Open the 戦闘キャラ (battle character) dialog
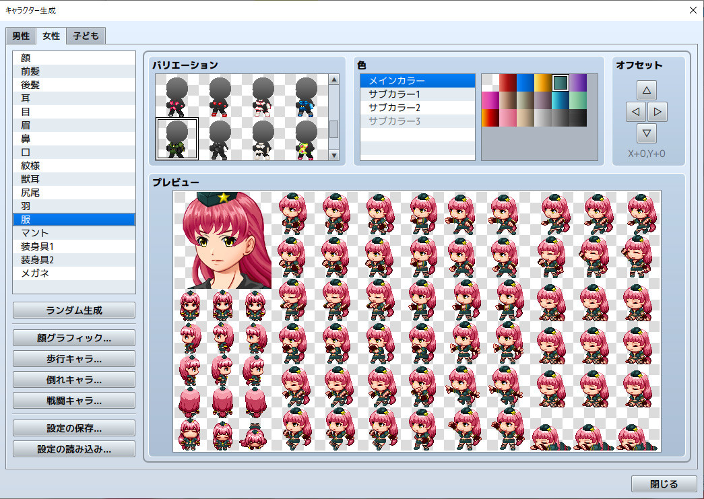Screen dimensions: 704x499 pos(73,400)
